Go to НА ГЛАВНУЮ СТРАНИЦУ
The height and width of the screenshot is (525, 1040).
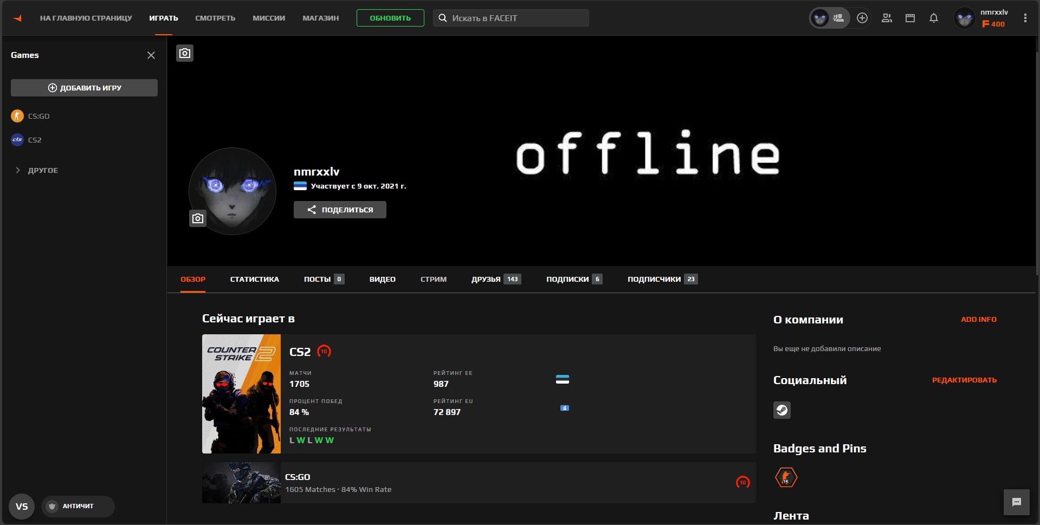[86, 18]
